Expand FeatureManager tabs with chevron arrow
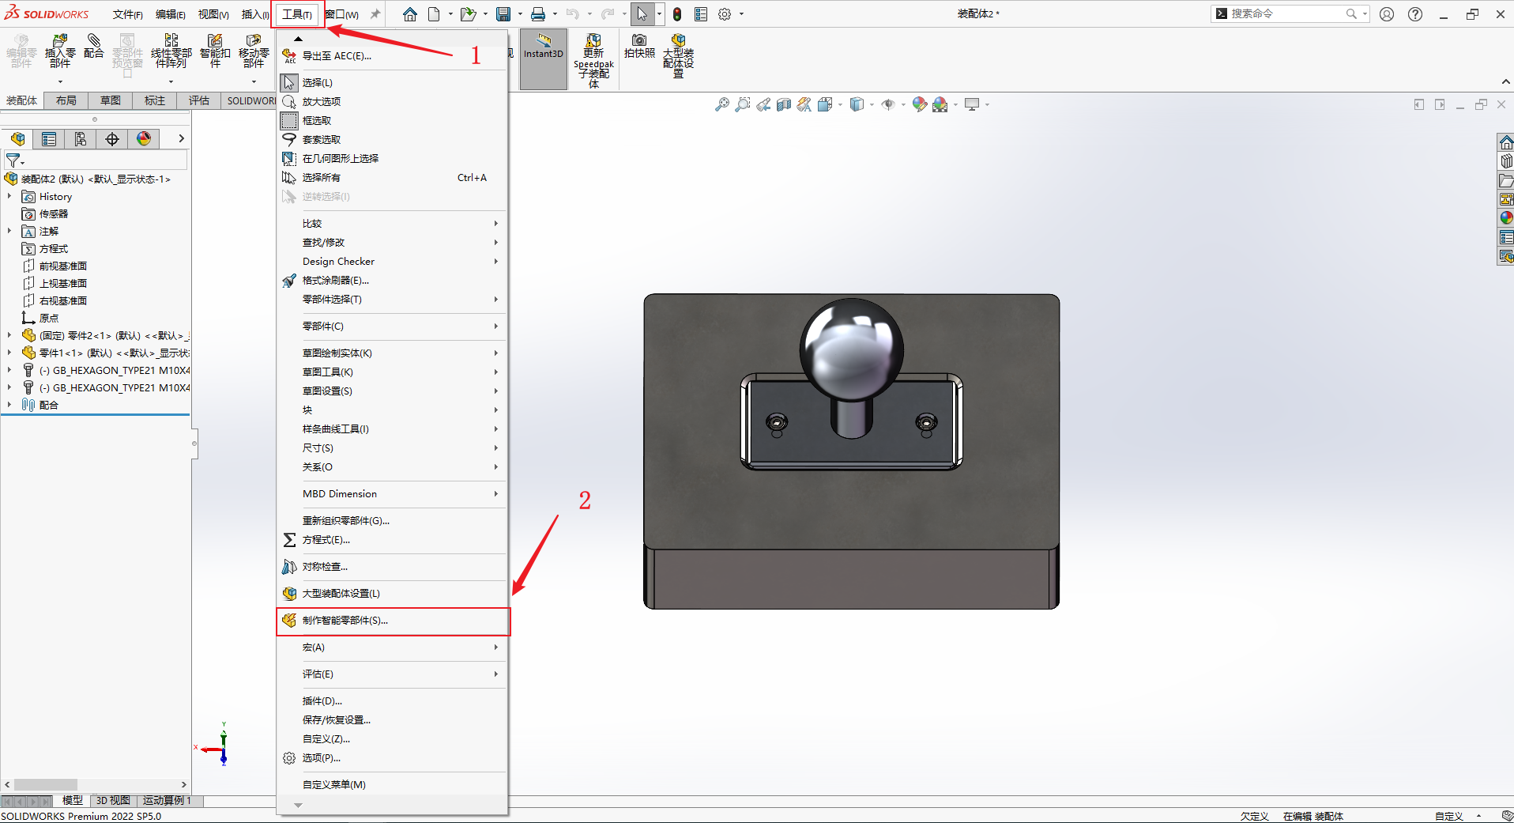 coord(181,138)
